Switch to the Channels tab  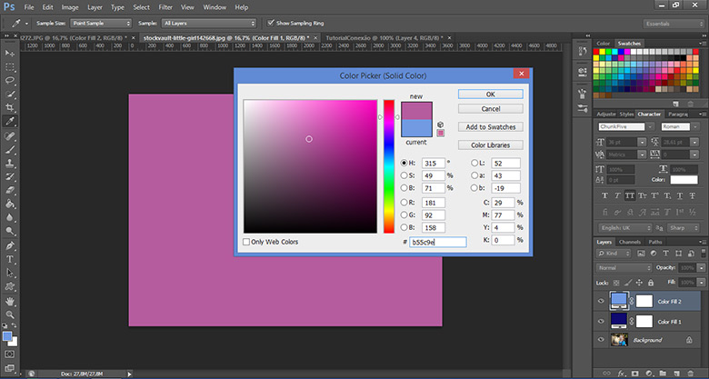(629, 242)
